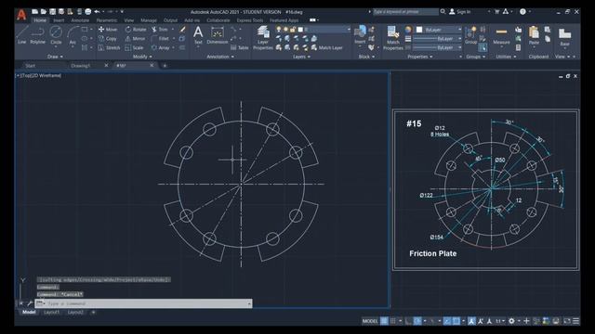Open the Express Tools ribbon tab
Image resolution: width=595 pixels, height=334 pixels.
pos(250,20)
